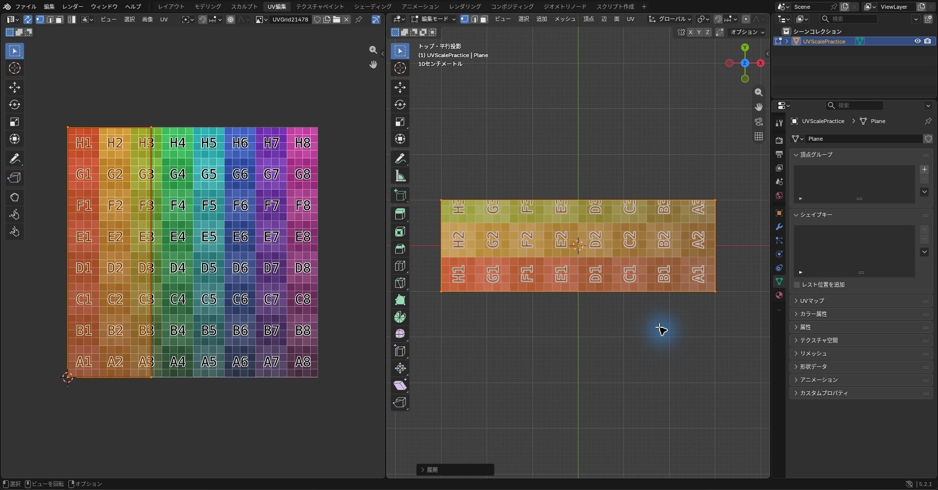Open the メッシュ menu in the viewport
938x490 pixels.
(565, 19)
